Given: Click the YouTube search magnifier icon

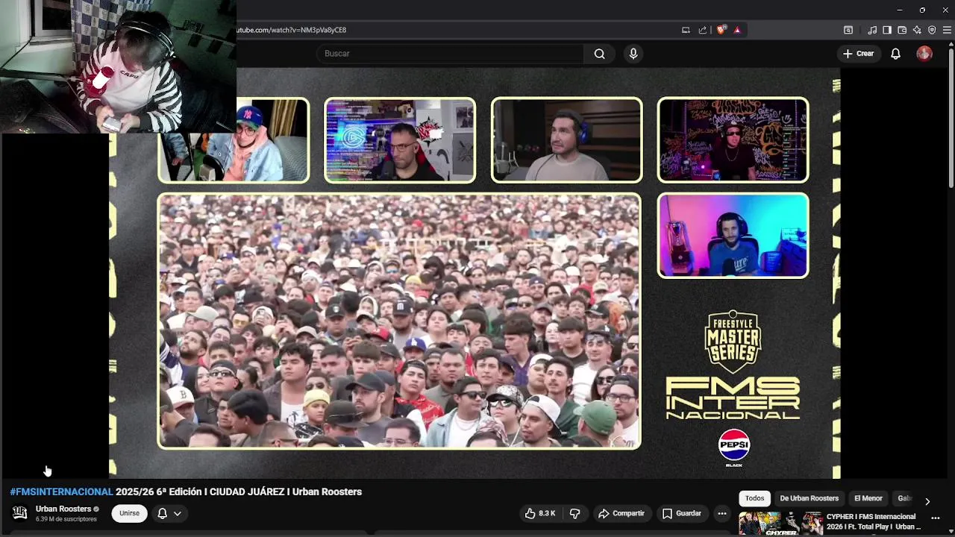Looking at the screenshot, I should coord(599,54).
